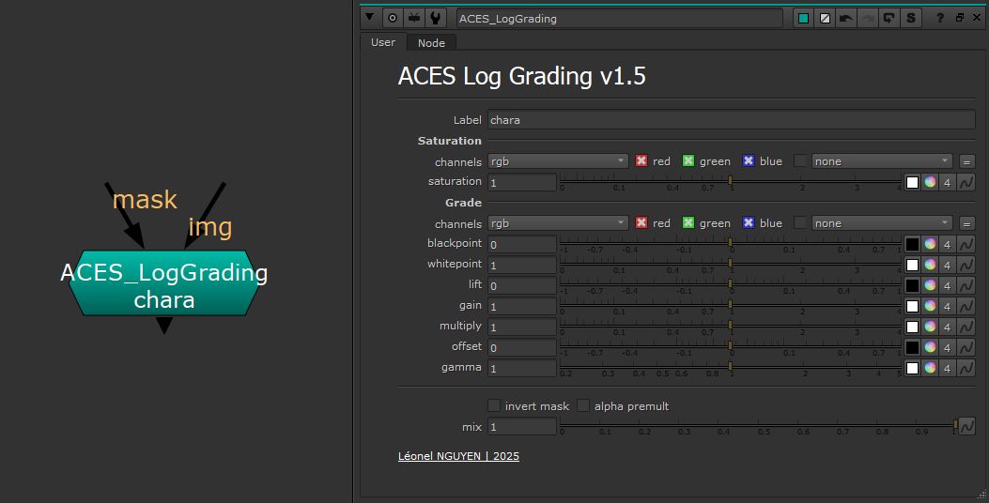The image size is (989, 503).
Task: Open the Saturation channels rgb dropdown
Action: 558,161
